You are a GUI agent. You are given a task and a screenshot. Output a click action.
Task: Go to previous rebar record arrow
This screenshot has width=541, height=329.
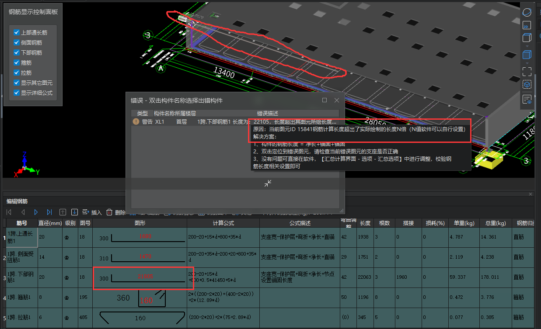click(23, 212)
